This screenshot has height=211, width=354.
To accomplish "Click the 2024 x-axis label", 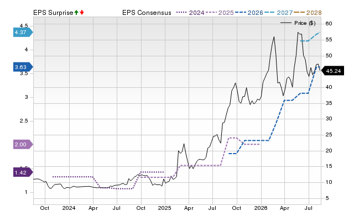I will (69, 208).
